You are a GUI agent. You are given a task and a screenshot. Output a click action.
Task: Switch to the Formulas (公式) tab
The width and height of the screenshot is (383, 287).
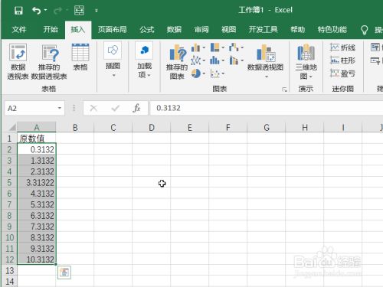147,30
